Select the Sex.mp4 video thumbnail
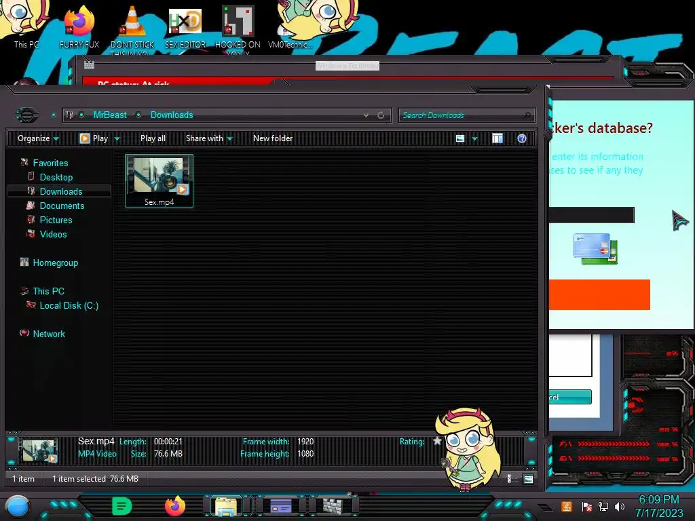 click(x=159, y=180)
